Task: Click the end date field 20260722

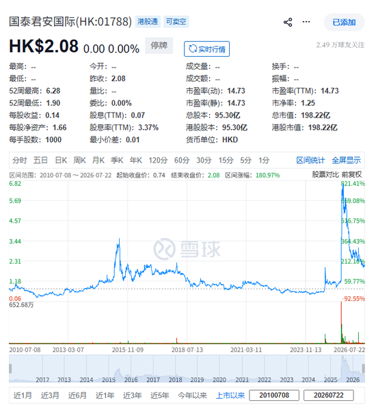Action: (329, 395)
